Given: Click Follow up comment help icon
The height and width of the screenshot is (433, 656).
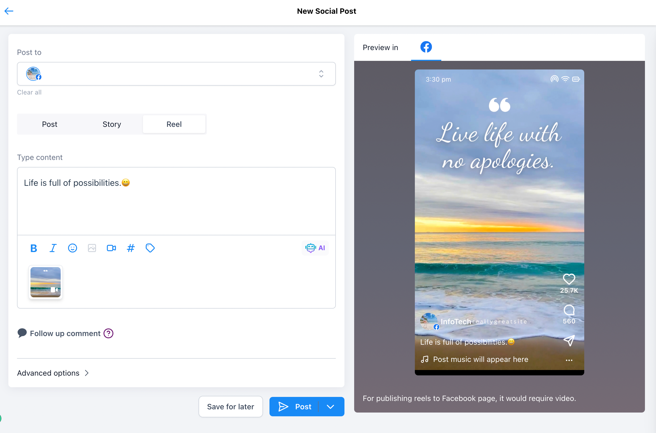Looking at the screenshot, I should pyautogui.click(x=108, y=333).
